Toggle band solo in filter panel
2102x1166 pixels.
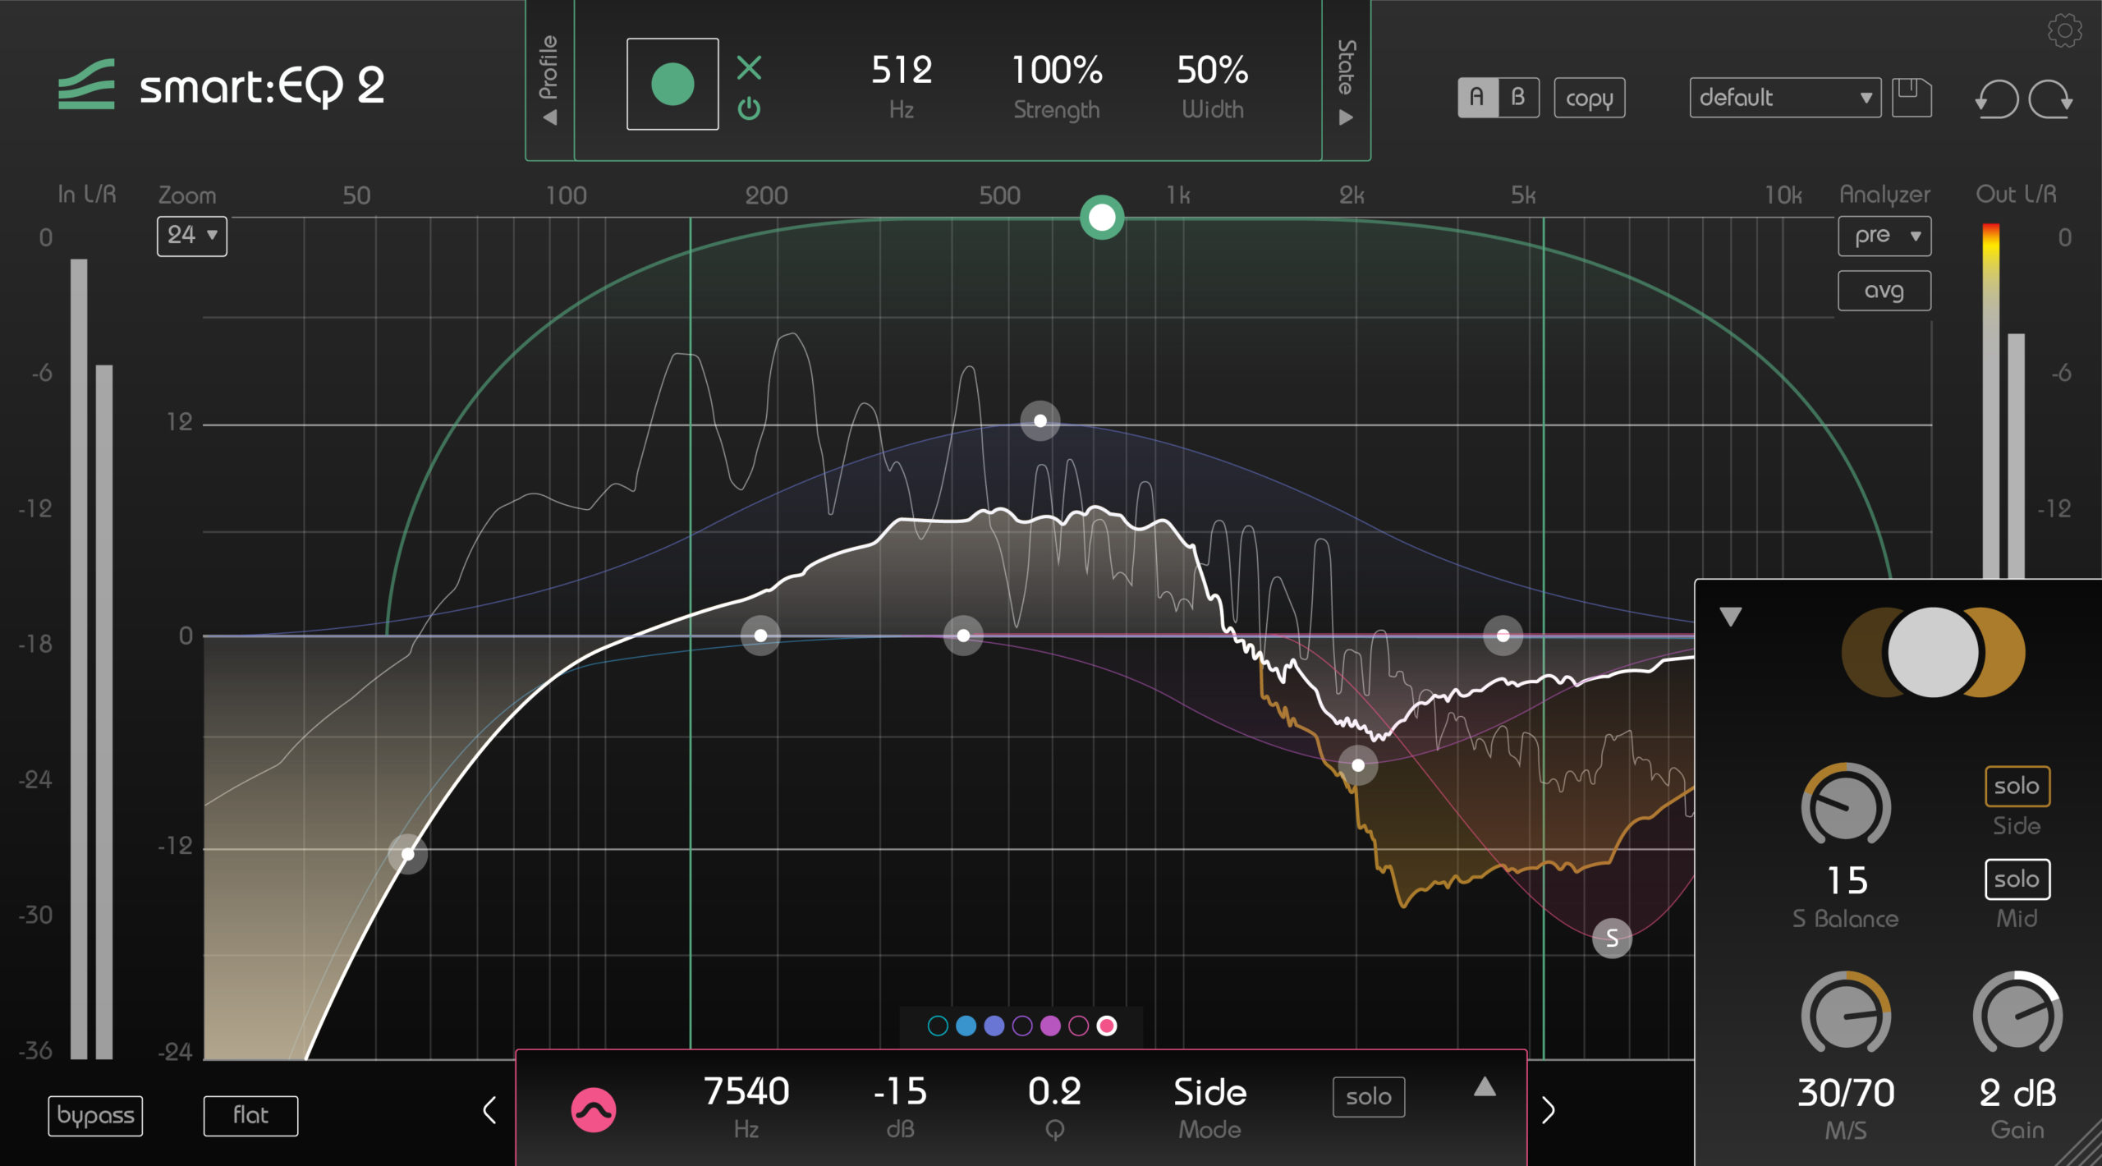click(1369, 1097)
